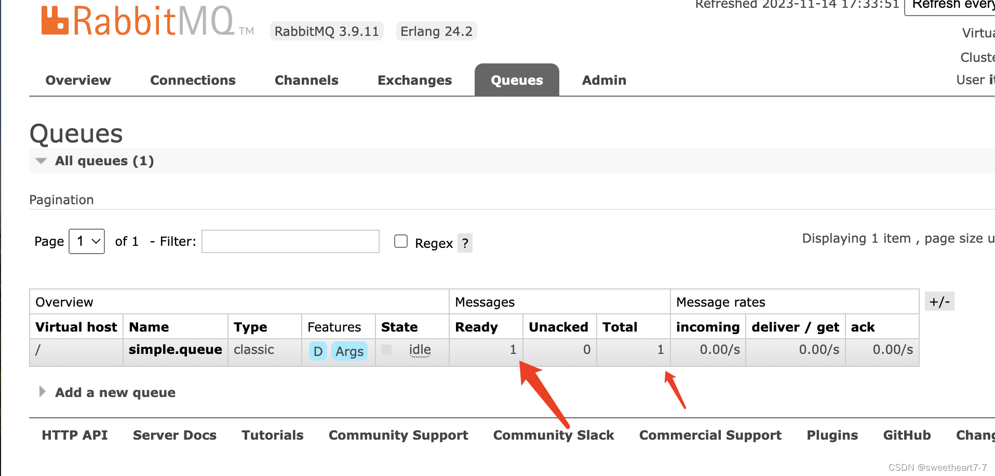This screenshot has height=476, width=995.
Task: Switch to the Admin tab
Action: point(604,80)
